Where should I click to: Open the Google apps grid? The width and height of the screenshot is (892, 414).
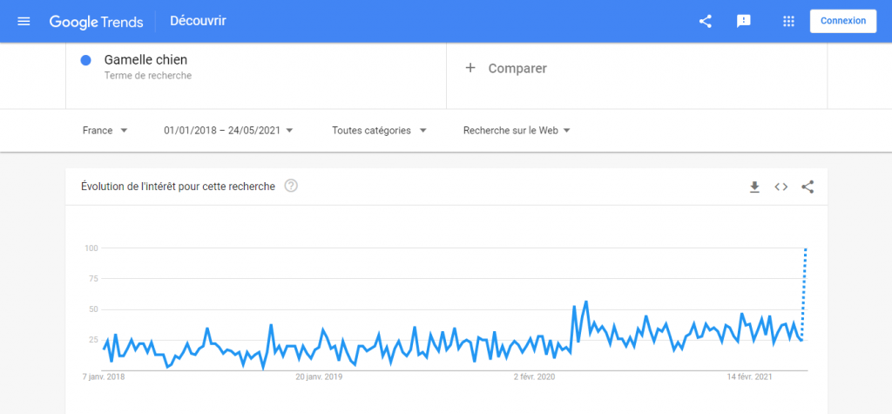pyautogui.click(x=789, y=21)
